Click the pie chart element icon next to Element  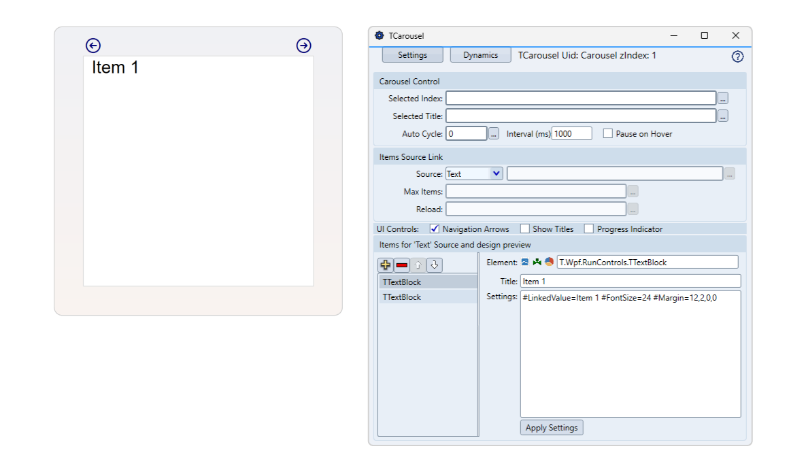pos(549,262)
